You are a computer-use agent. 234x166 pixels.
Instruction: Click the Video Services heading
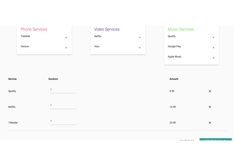[107, 29]
